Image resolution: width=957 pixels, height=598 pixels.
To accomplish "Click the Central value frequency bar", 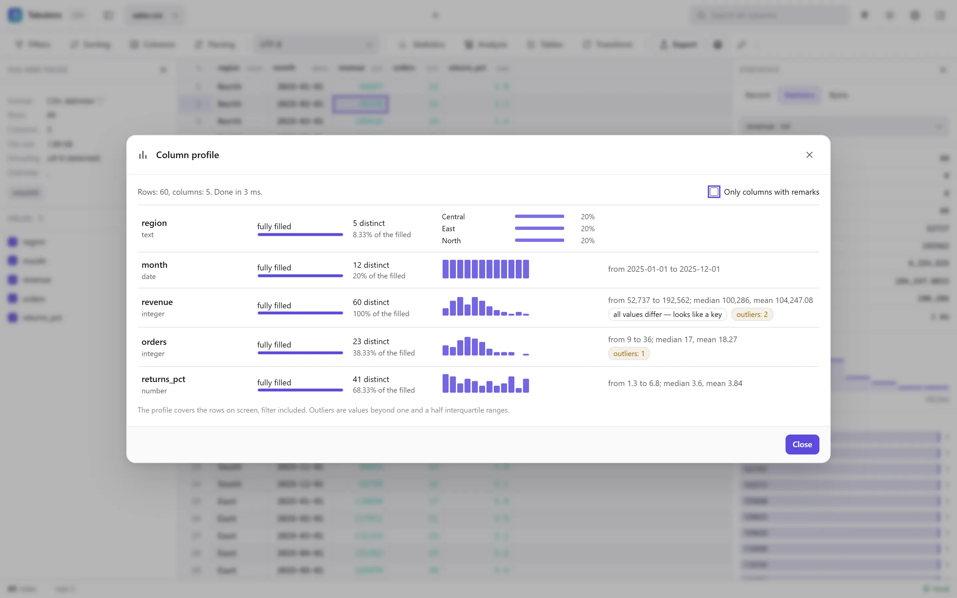I will pos(539,216).
